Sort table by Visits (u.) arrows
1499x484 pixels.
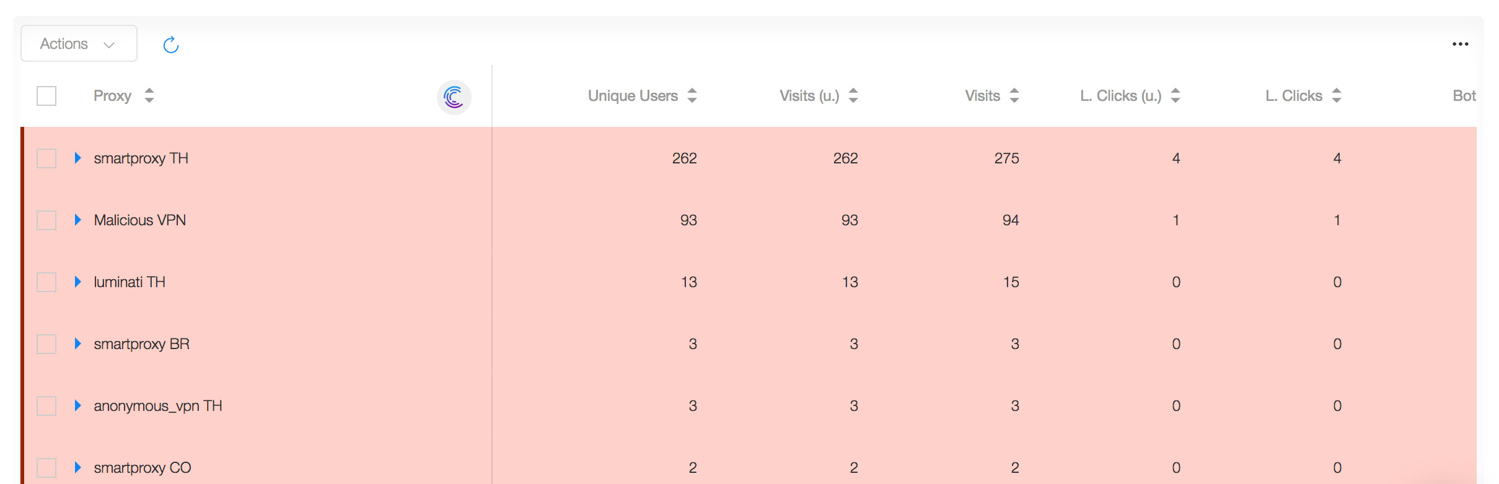tap(853, 96)
